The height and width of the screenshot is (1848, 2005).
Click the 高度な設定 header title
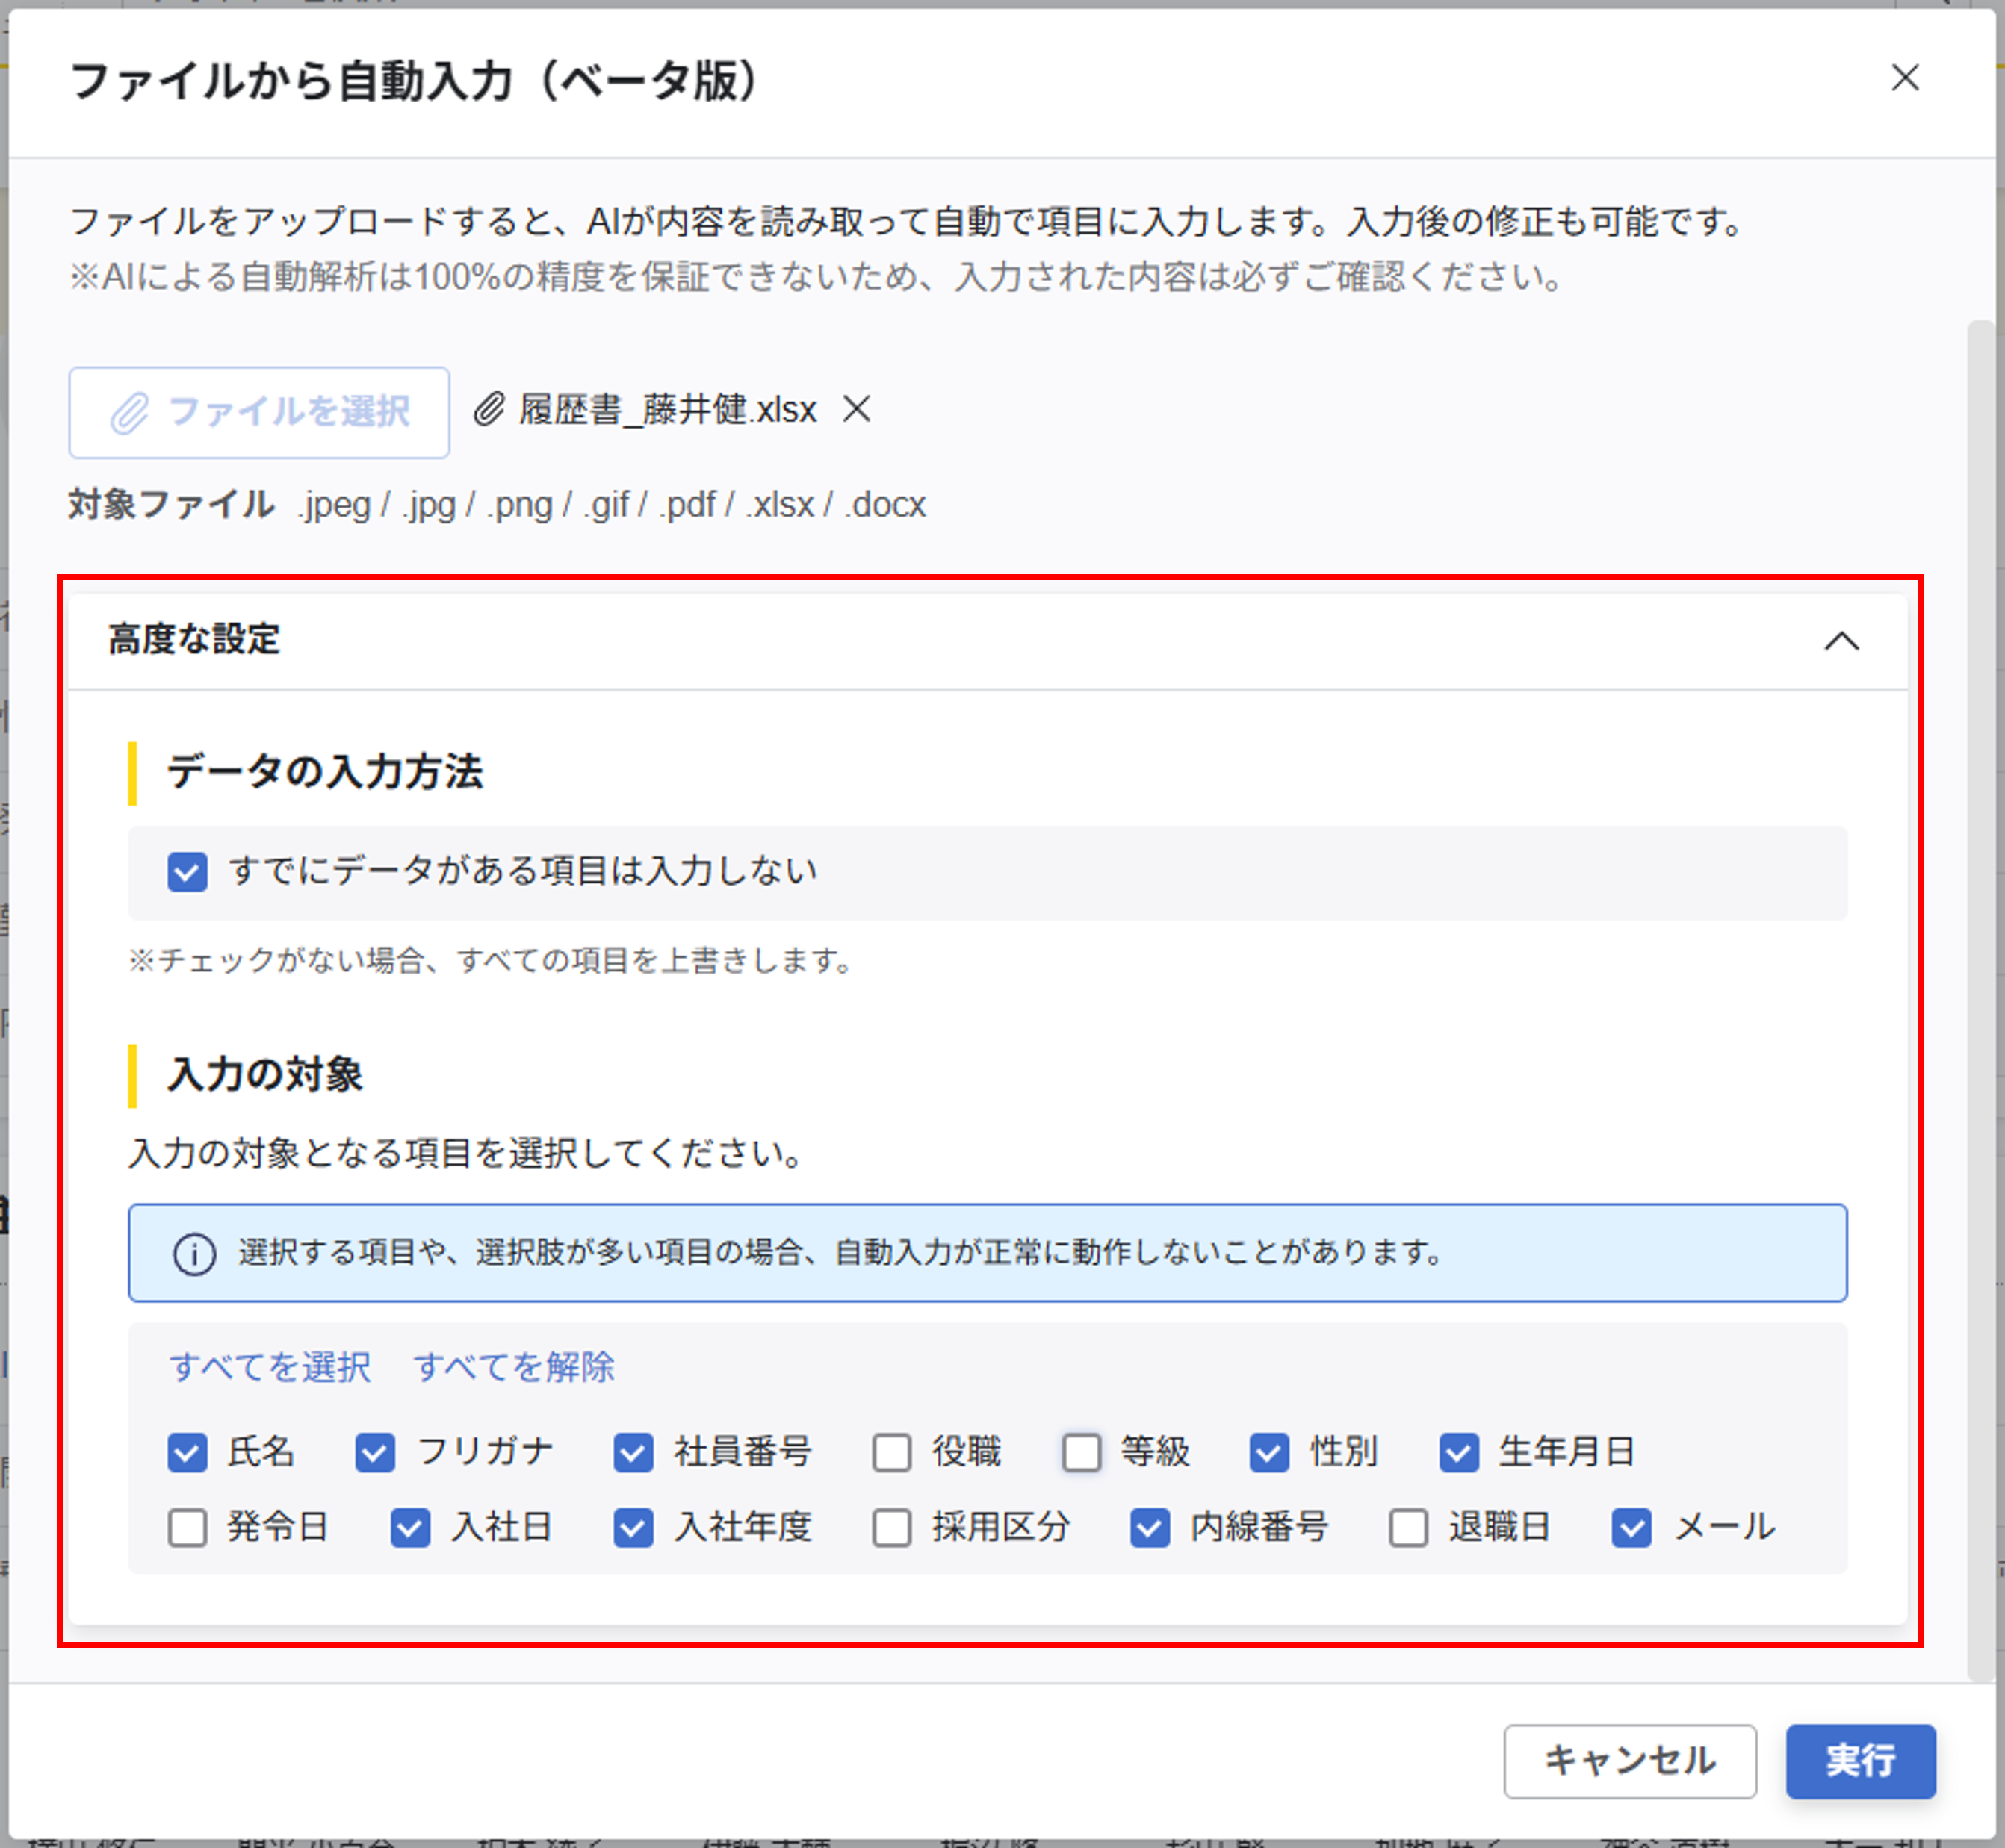point(194,639)
